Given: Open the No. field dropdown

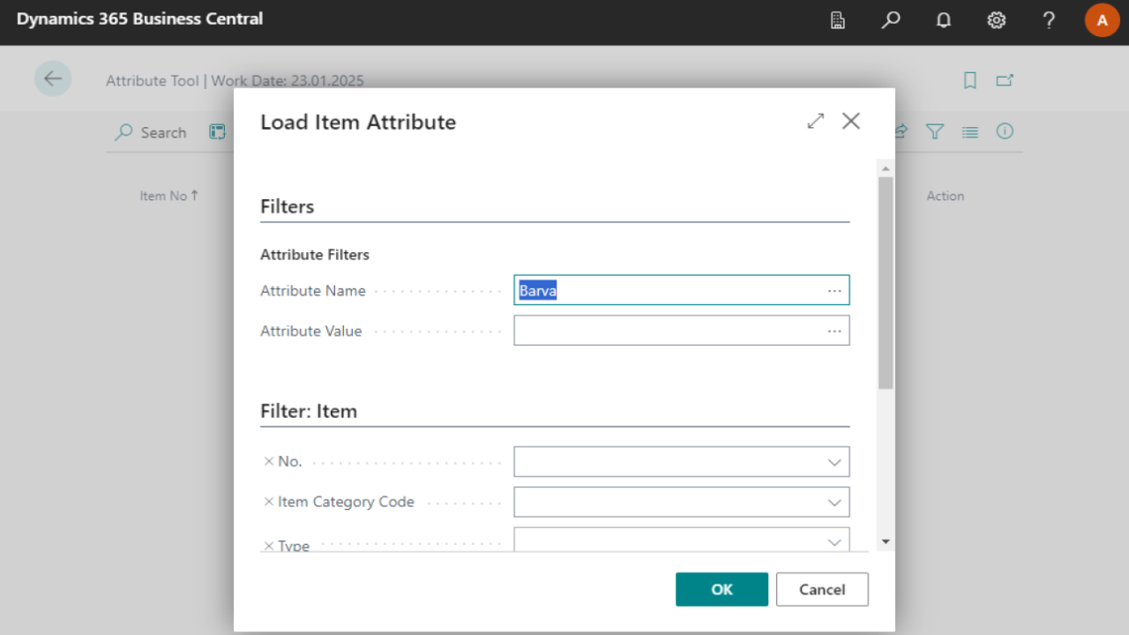Looking at the screenshot, I should point(834,461).
